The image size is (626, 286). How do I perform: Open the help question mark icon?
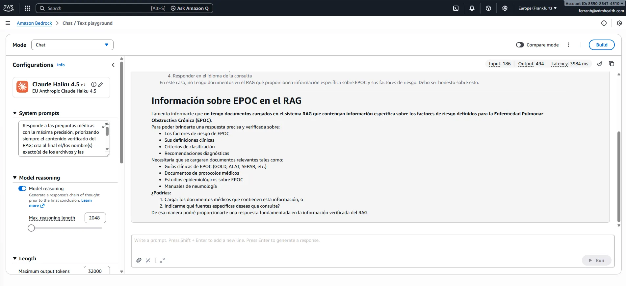click(x=488, y=8)
